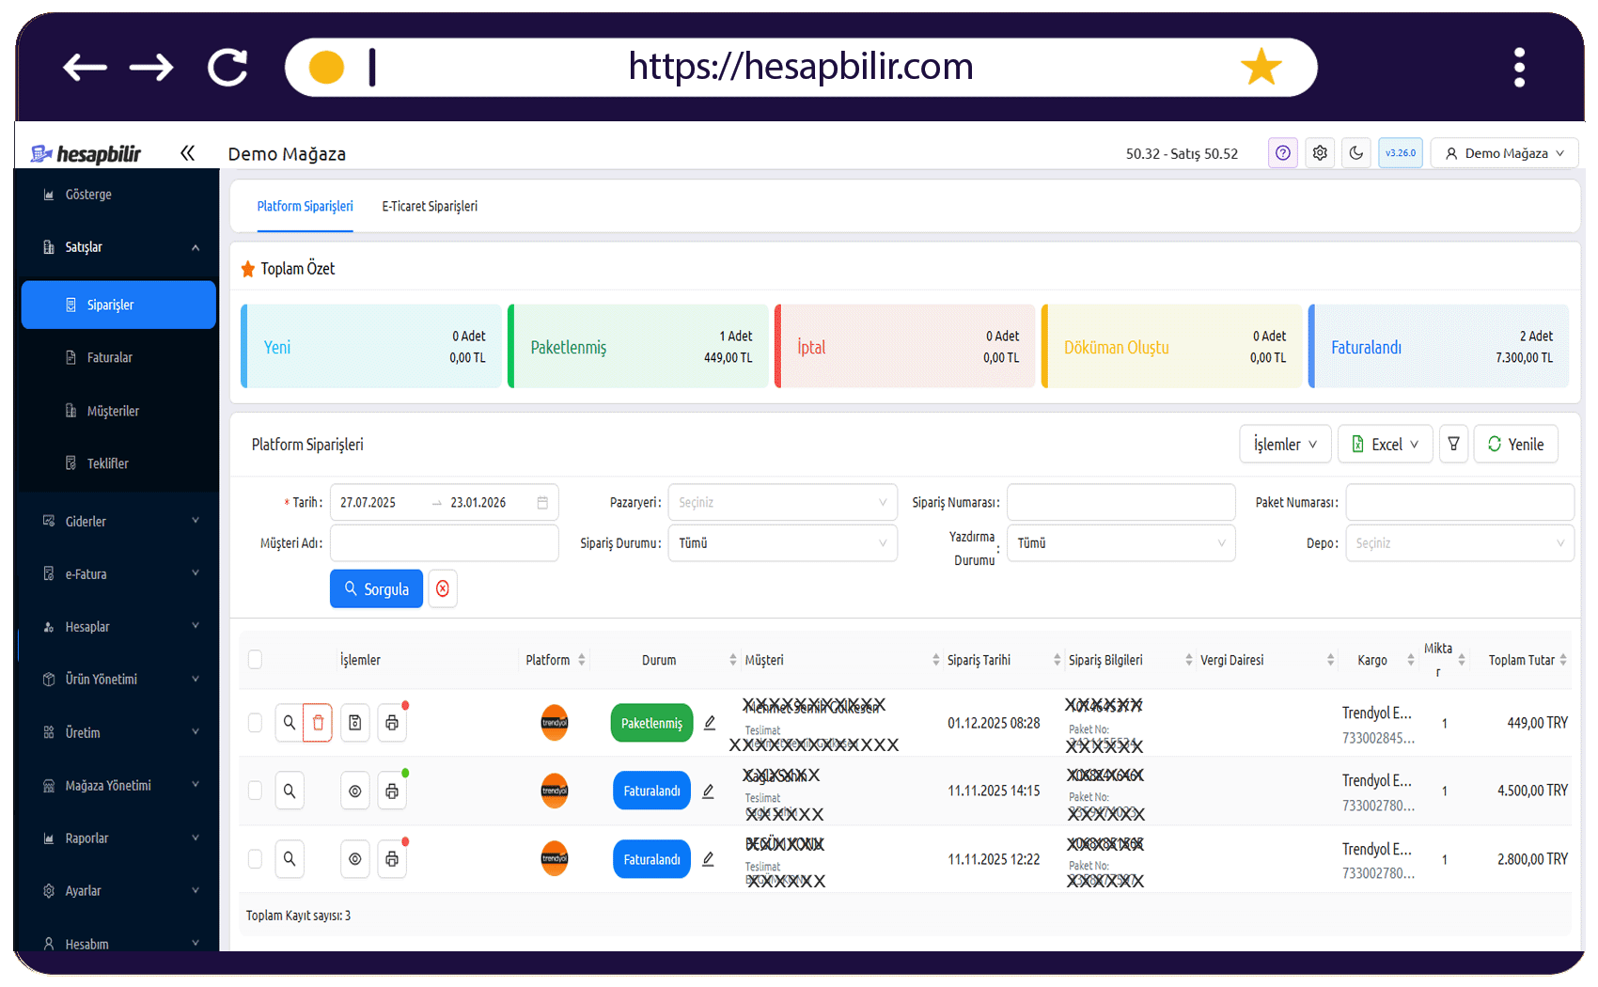The image size is (1598, 987).
Task: Open the Yazdırma Durumu dropdown
Action: coord(1120,542)
